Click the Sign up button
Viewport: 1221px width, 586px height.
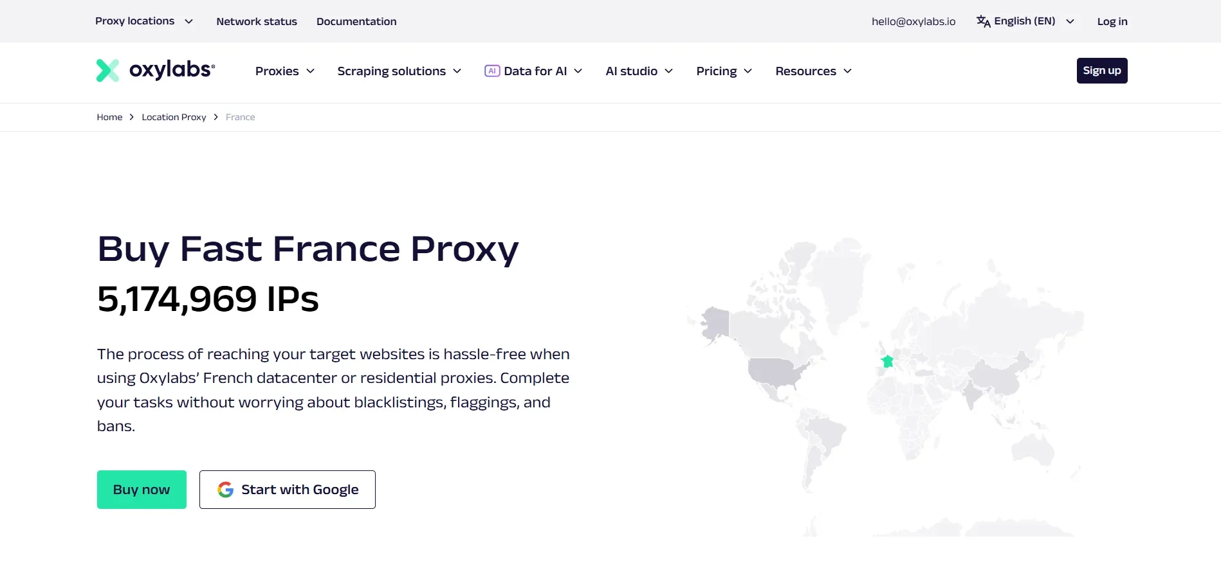(x=1101, y=70)
